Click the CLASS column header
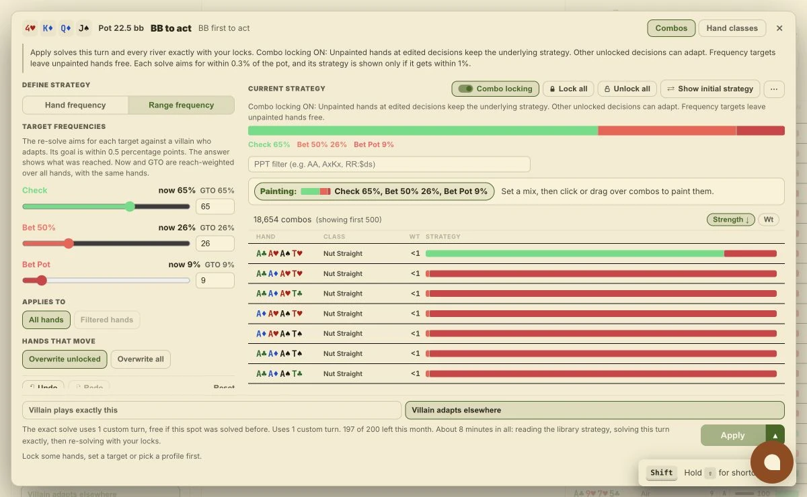Screen dimensions: 807x497 (334, 237)
